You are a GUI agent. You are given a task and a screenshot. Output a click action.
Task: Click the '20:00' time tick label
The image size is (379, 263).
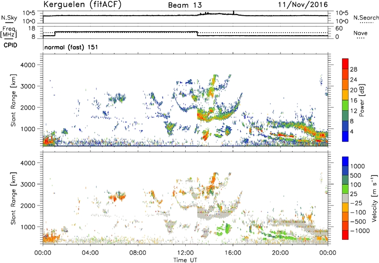point(280,253)
